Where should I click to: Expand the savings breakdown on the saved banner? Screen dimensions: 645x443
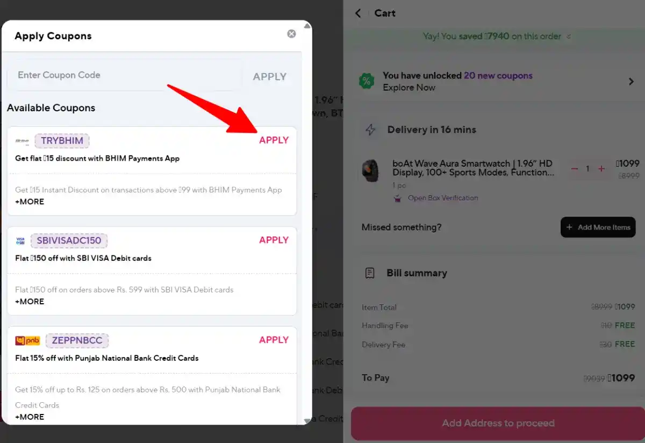[x=570, y=36]
